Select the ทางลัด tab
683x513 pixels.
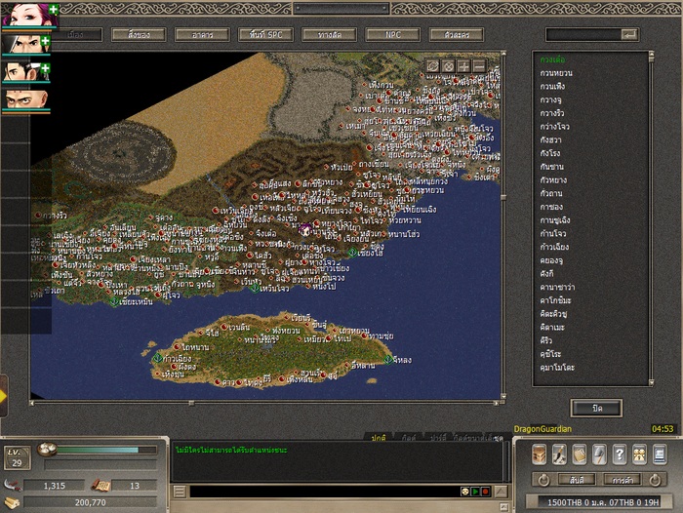(329, 34)
